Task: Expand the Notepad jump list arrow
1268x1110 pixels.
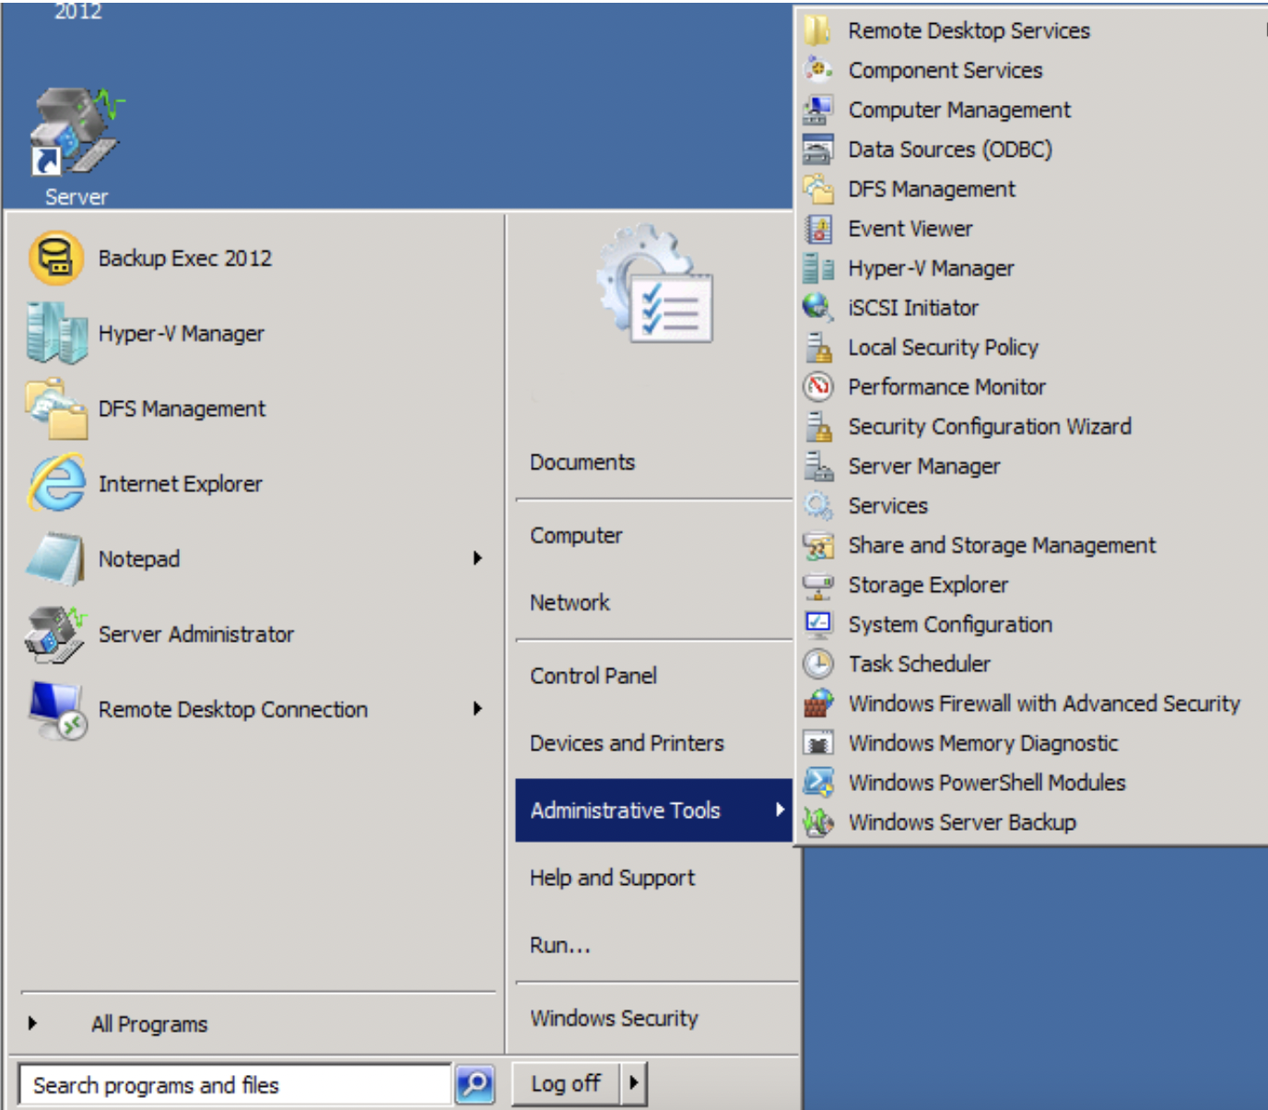Action: click(477, 558)
